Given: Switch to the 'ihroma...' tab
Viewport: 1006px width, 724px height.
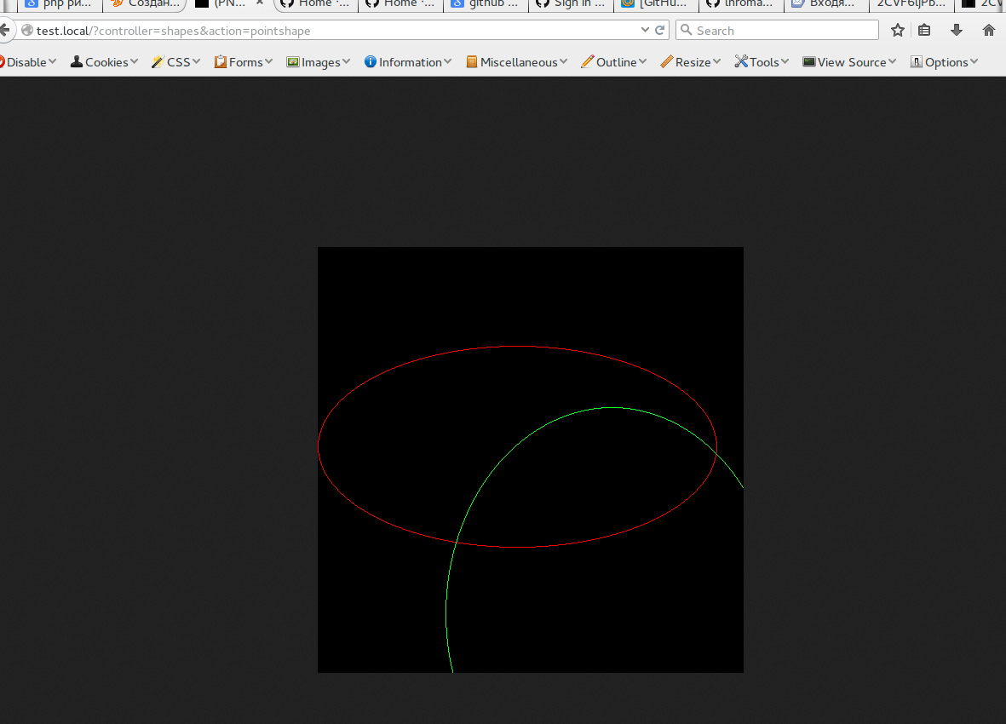Looking at the screenshot, I should tap(741, 4).
